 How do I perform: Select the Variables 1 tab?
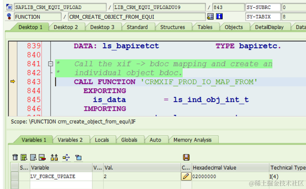[x=34, y=140]
